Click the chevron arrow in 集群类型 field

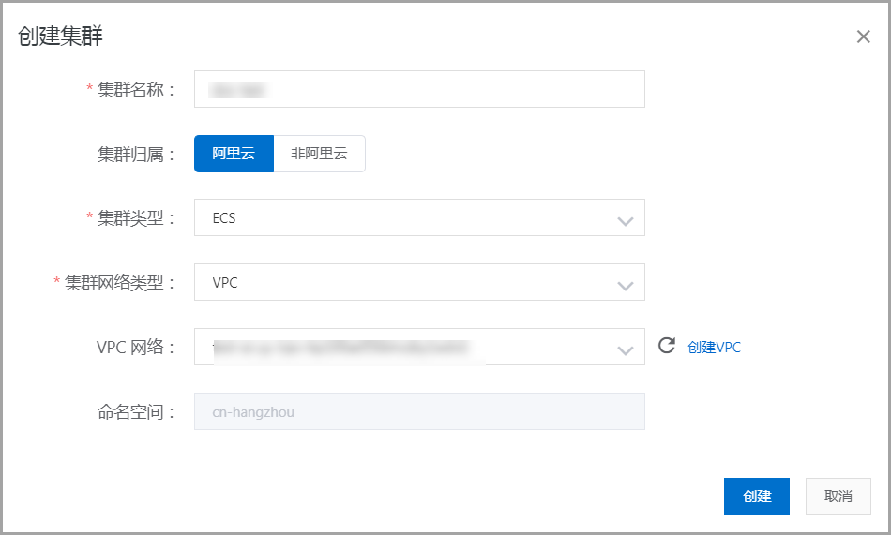coord(625,221)
